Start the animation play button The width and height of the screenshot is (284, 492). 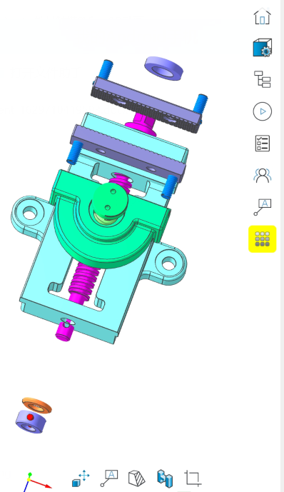[263, 111]
